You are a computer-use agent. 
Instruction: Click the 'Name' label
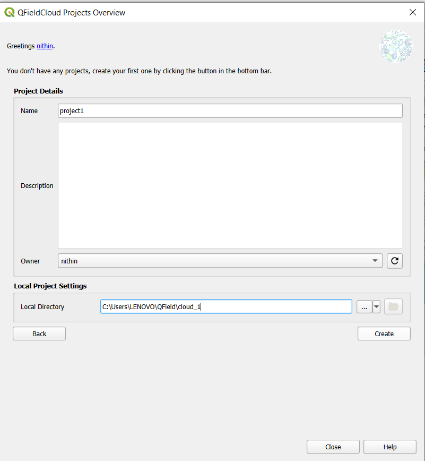pyautogui.click(x=29, y=111)
